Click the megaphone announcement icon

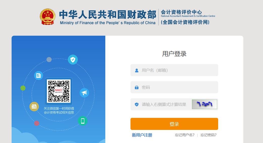84,93
